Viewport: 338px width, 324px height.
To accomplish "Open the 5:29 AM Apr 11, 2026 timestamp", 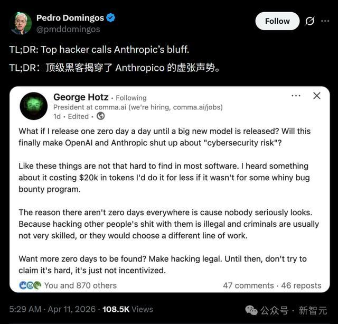I will coord(52,309).
